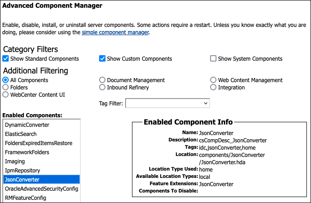
Task: Select FoldersExpiredItemsRestore component
Action: (x=42, y=143)
